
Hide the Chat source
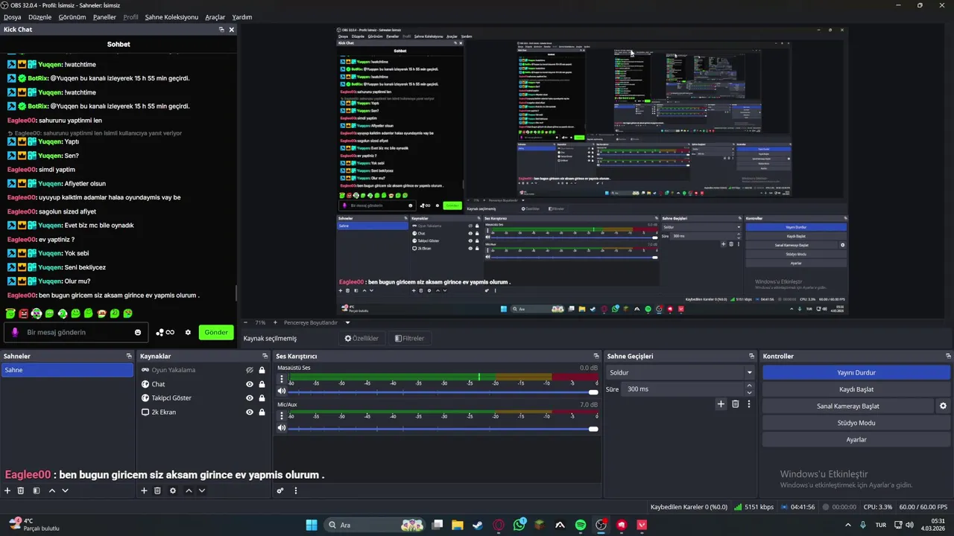[x=250, y=384]
